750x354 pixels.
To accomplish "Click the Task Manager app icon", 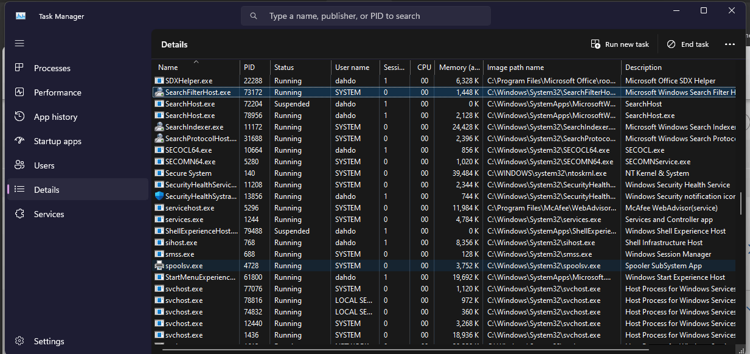I will point(21,16).
